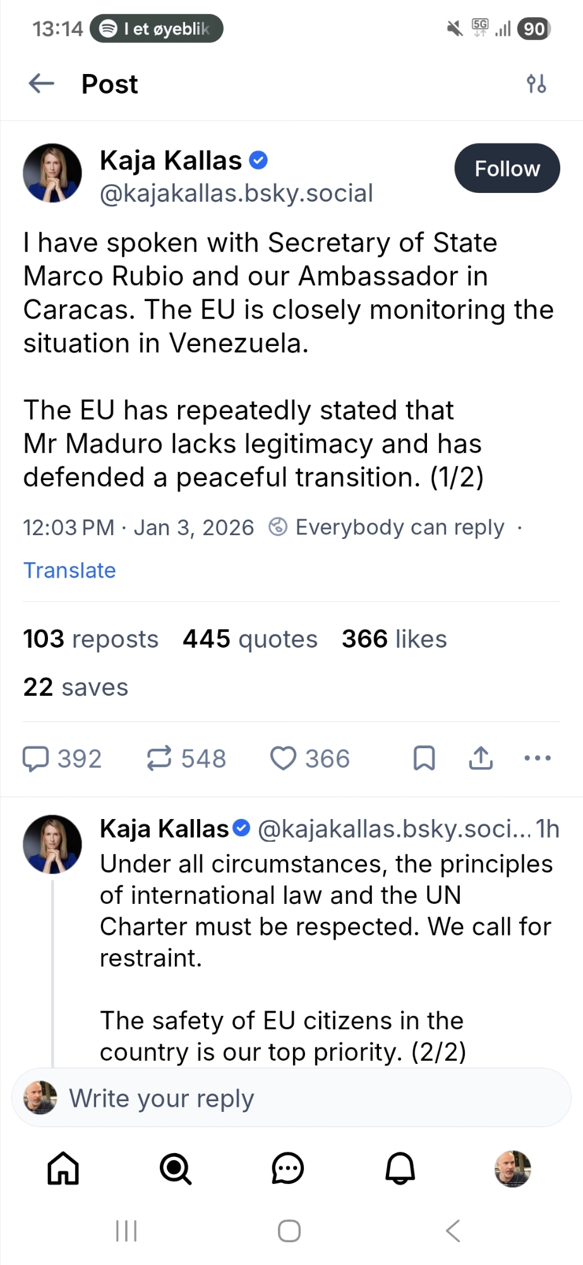Viewport: 583px width, 1265px height.
Task: Tap the reply speech bubble icon
Action: (36, 758)
